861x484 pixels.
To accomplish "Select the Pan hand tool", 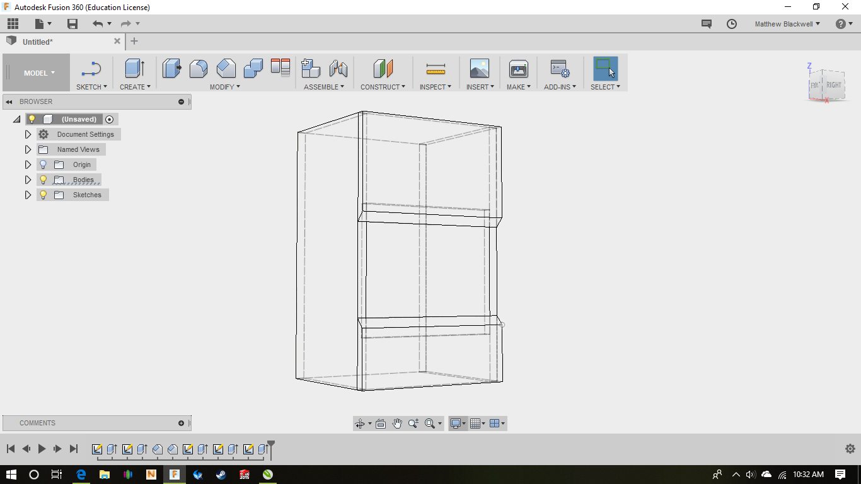I will (x=397, y=423).
